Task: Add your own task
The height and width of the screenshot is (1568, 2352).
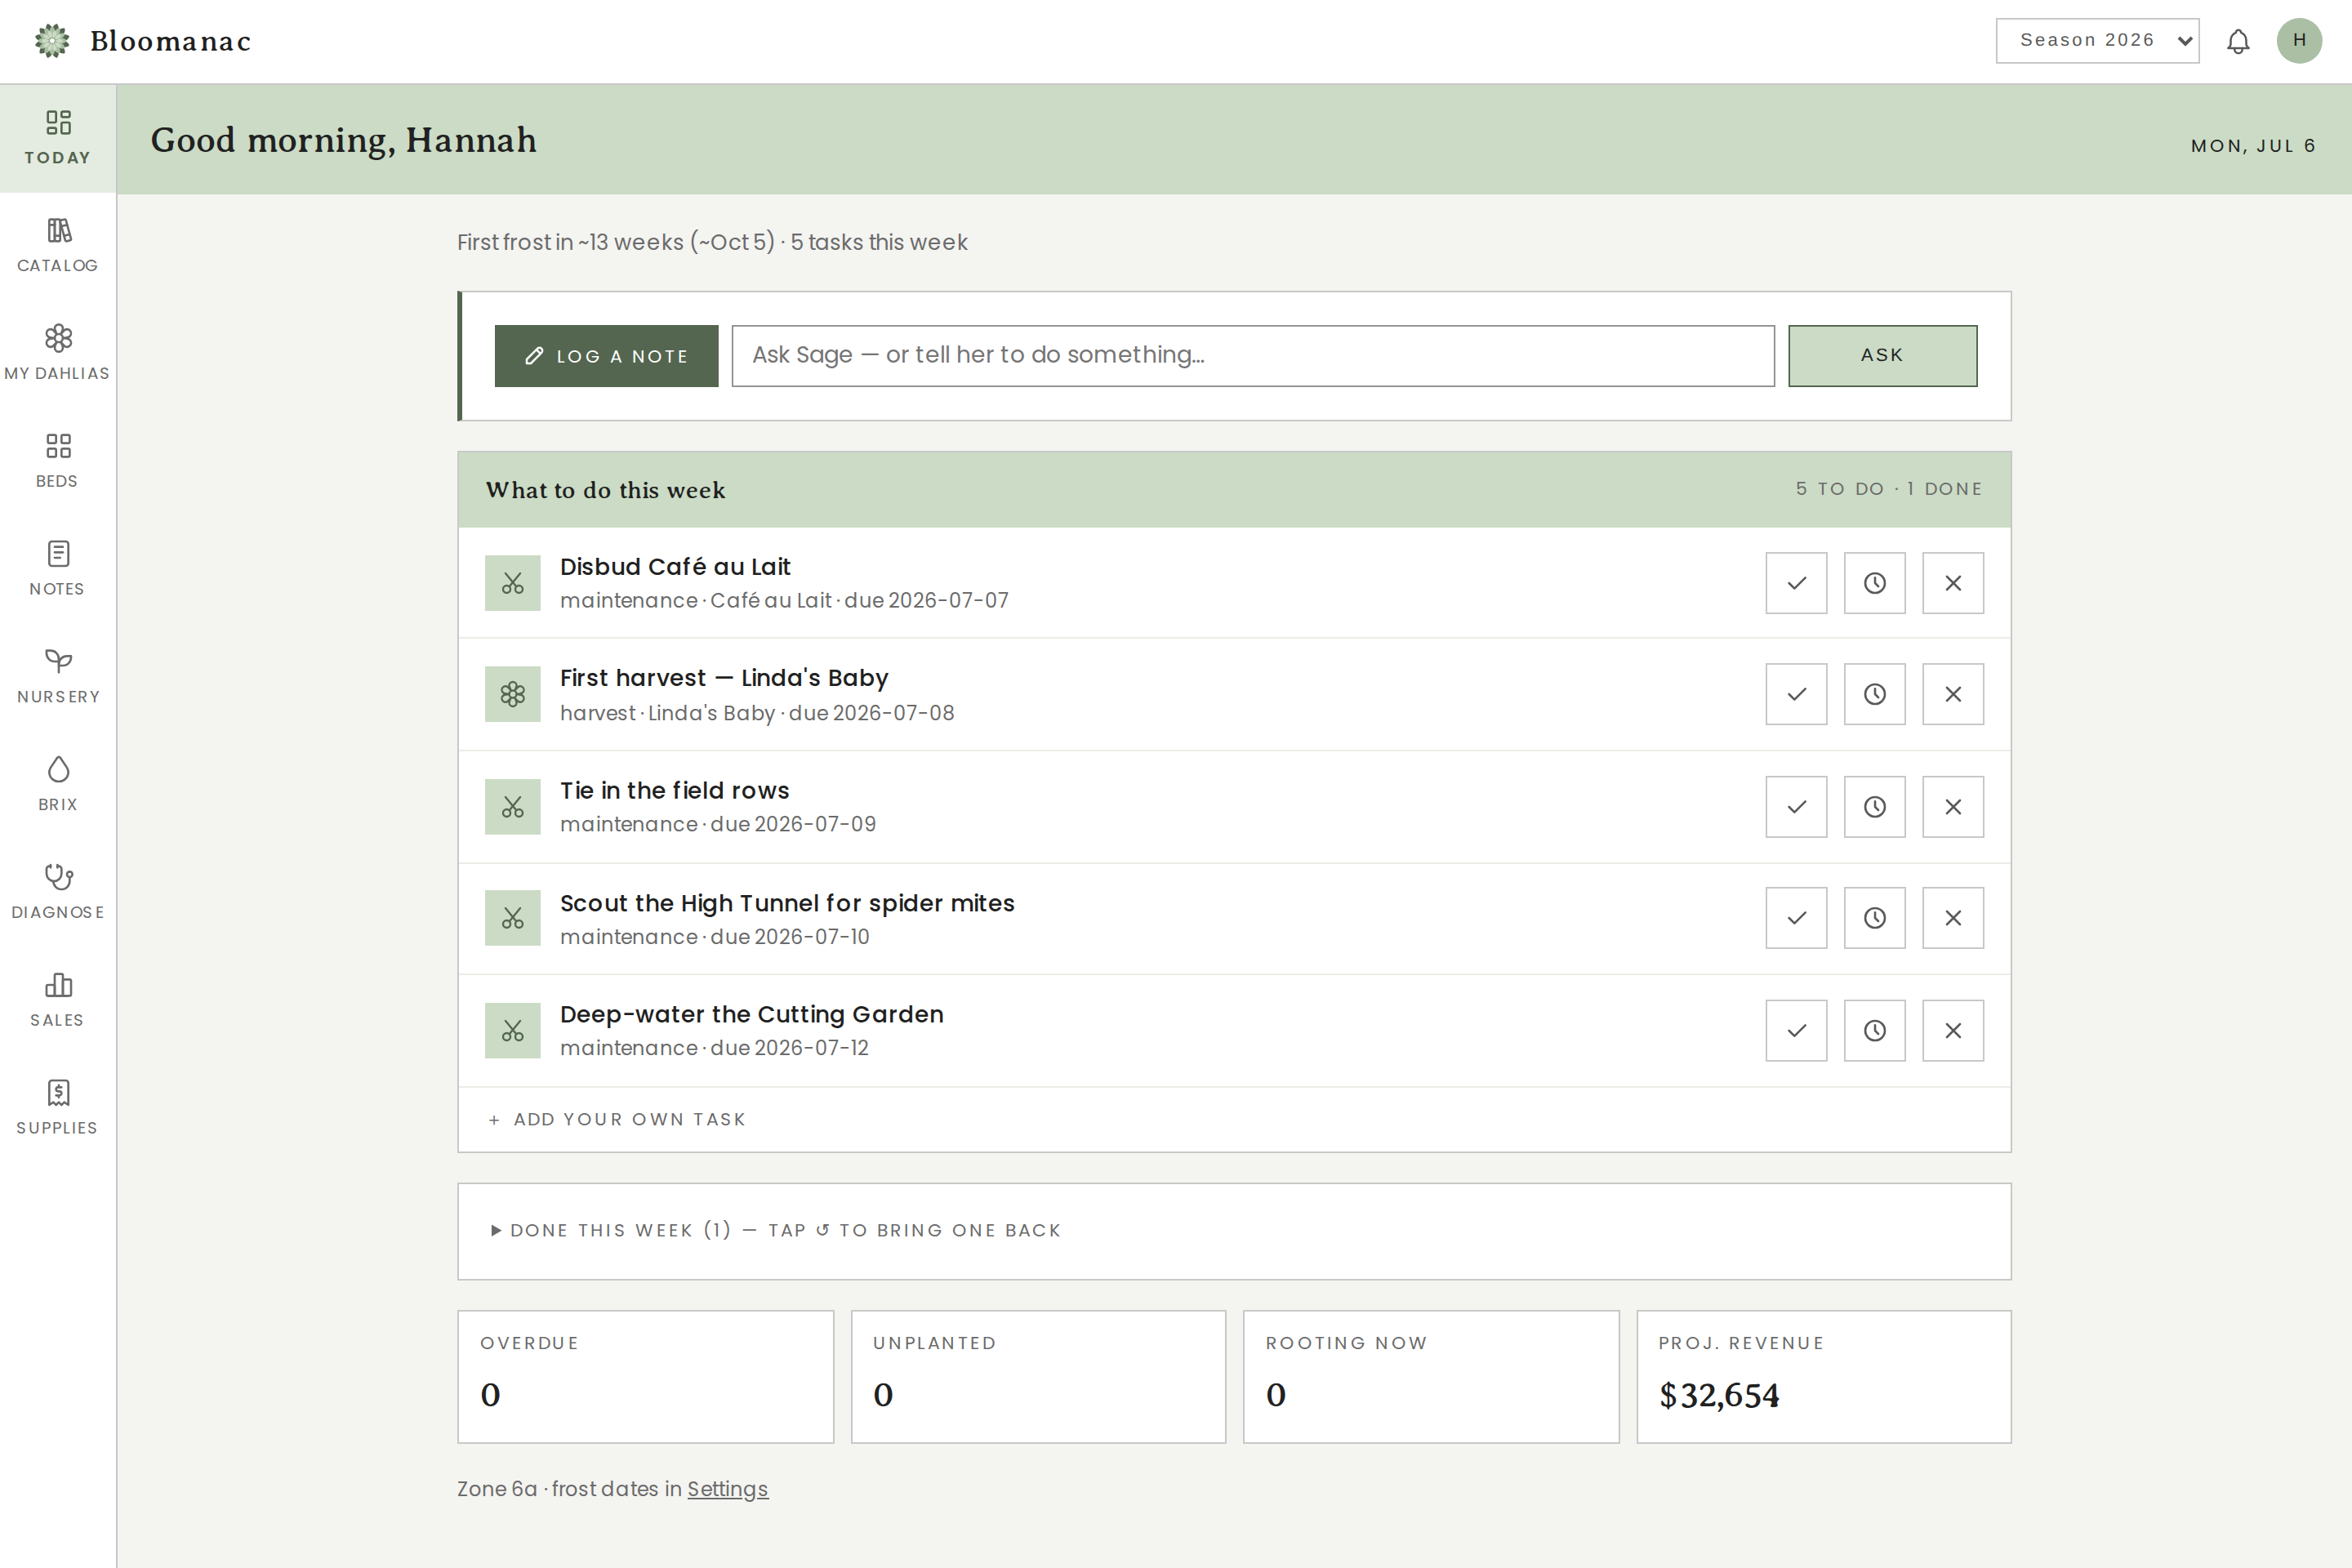Action: [617, 1120]
